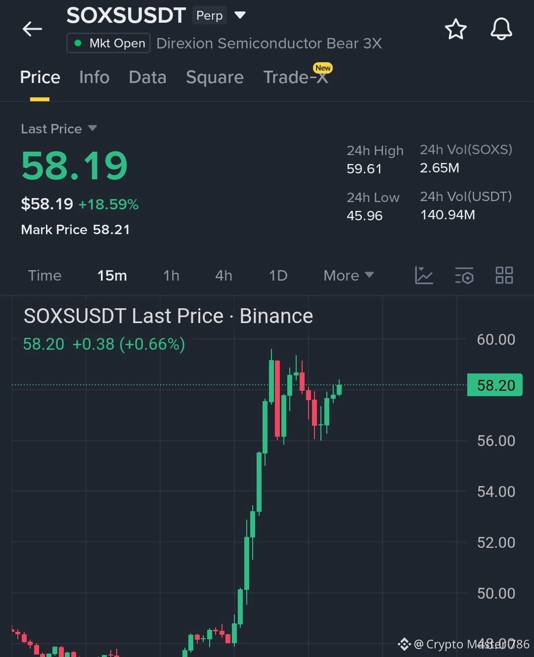Expand the Perp contract dropdown arrow

click(x=240, y=15)
